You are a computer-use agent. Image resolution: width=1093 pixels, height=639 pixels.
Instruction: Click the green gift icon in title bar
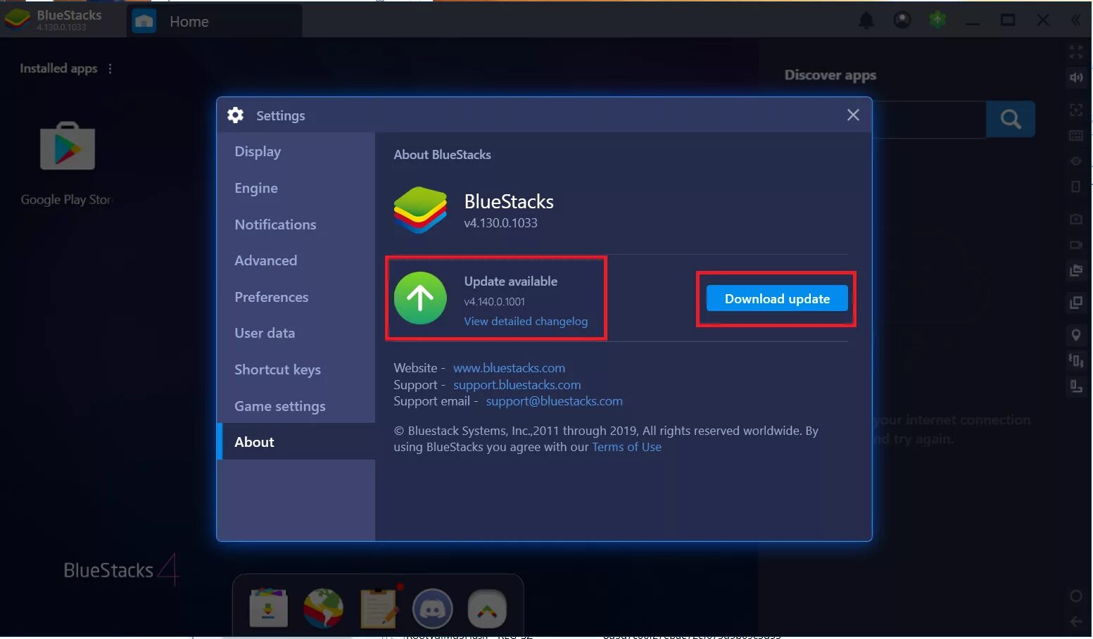coord(937,20)
